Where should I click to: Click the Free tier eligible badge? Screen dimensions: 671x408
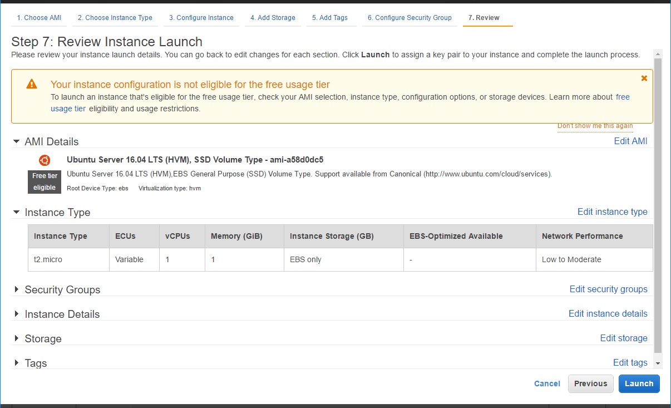(45, 181)
